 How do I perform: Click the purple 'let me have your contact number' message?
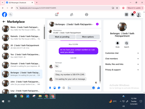point(78,51)
